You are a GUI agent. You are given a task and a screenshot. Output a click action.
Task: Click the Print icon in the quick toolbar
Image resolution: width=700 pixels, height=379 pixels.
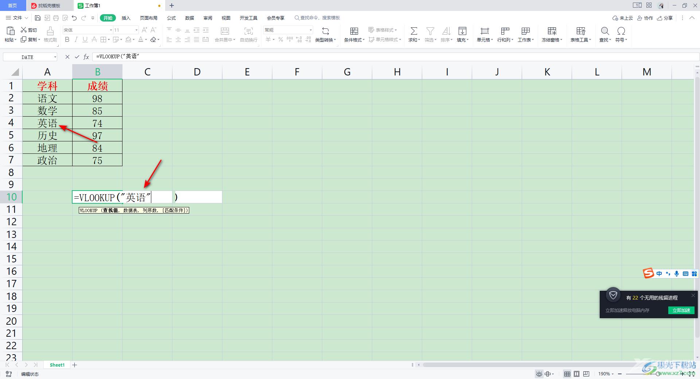56,18
